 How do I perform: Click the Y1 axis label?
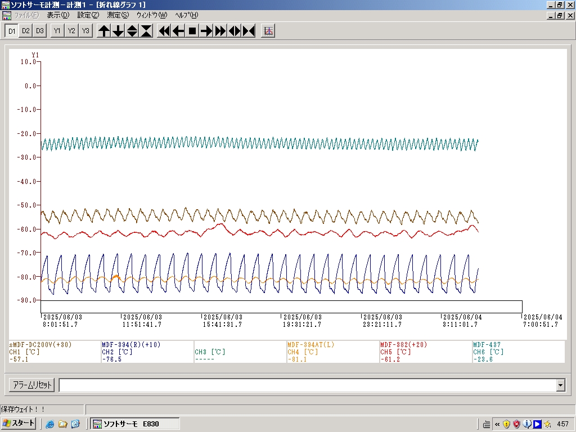click(x=35, y=55)
